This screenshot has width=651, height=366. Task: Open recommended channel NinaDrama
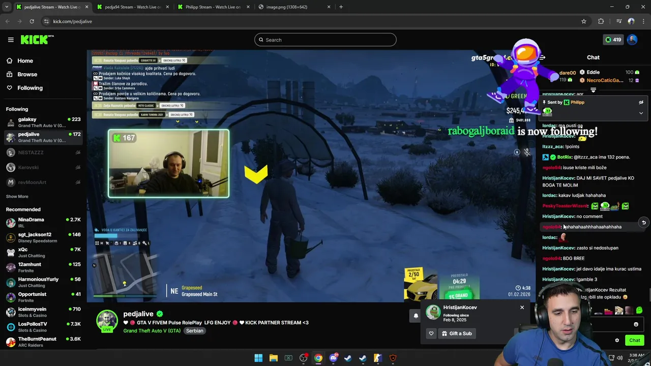coord(43,223)
